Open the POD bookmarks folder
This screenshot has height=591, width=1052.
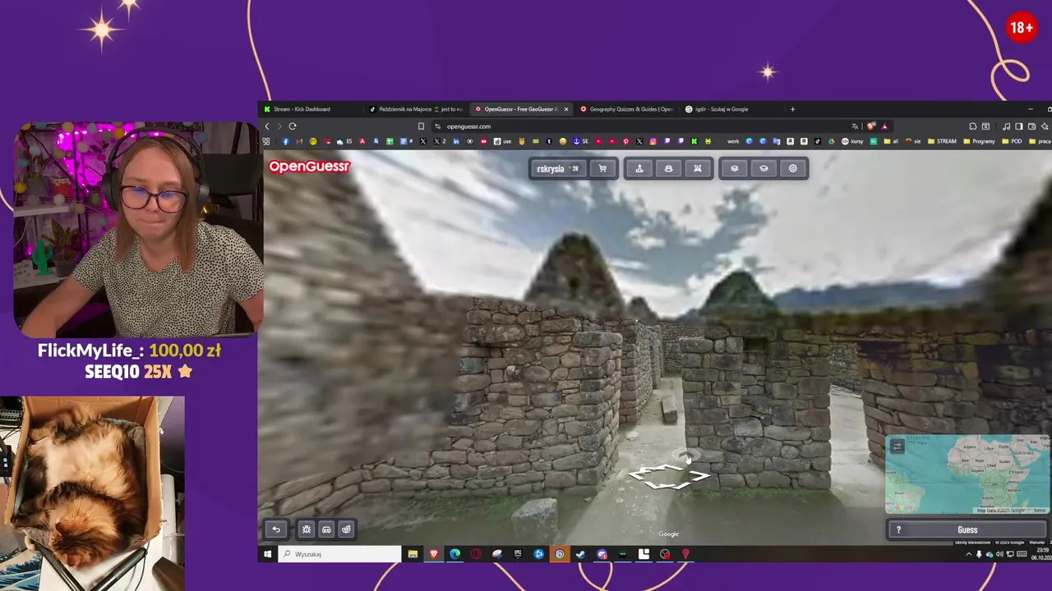pyautogui.click(x=1012, y=141)
